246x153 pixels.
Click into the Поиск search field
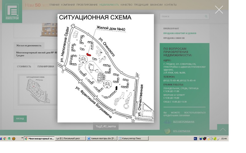click(x=181, y=16)
